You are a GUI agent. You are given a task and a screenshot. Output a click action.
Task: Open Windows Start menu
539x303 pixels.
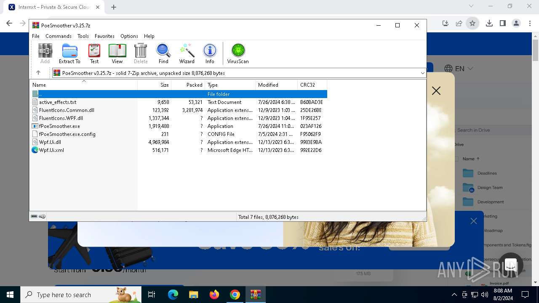pyautogui.click(x=10, y=295)
